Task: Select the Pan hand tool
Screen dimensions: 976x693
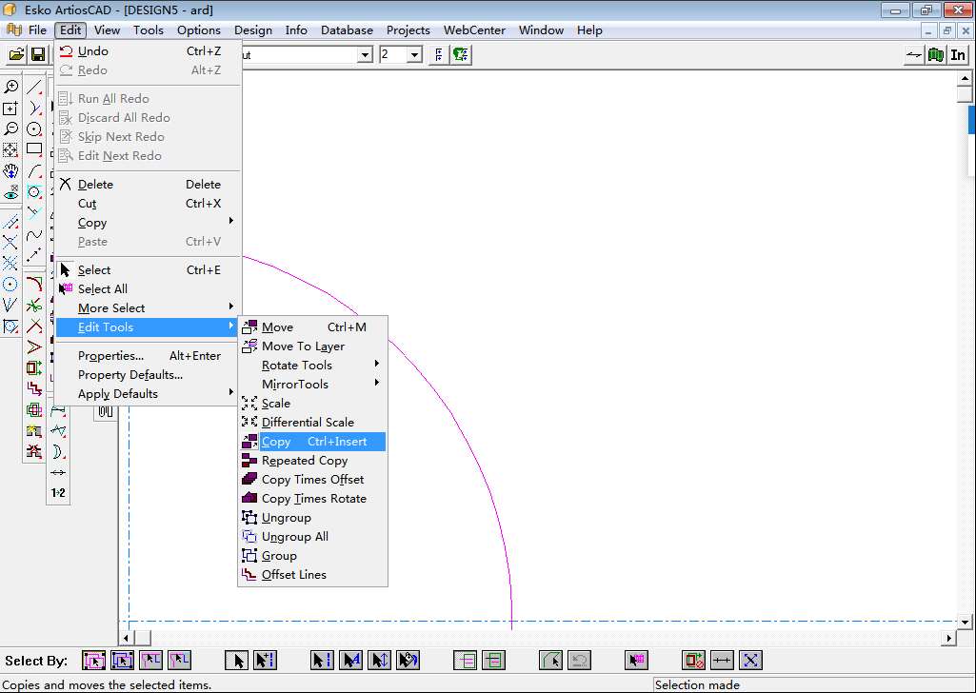Action: tap(10, 171)
